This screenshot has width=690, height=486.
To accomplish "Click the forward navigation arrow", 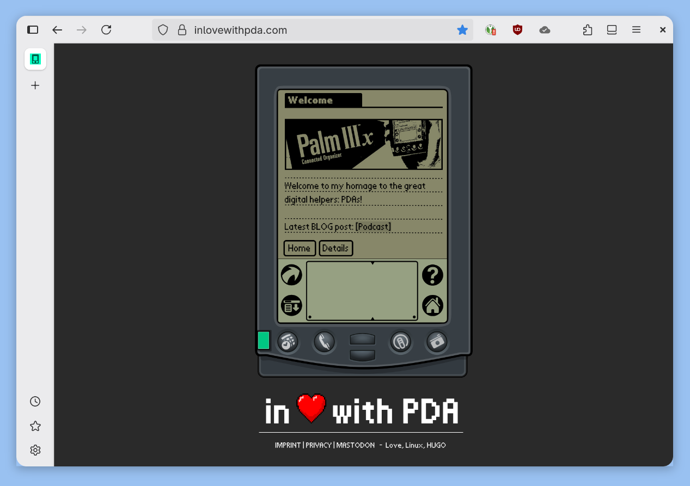I will click(82, 30).
